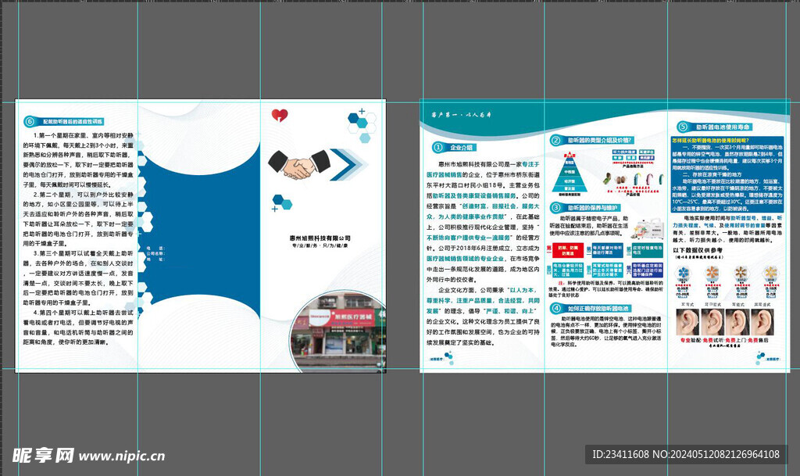The height and width of the screenshot is (476, 800).
Task: Click the company name 惠州旭熙科技有限公司
Action: tap(320, 238)
